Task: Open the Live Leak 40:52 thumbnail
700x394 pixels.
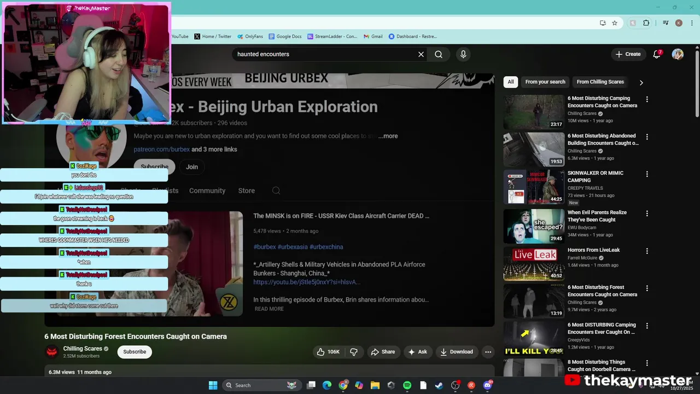Action: pos(534,263)
